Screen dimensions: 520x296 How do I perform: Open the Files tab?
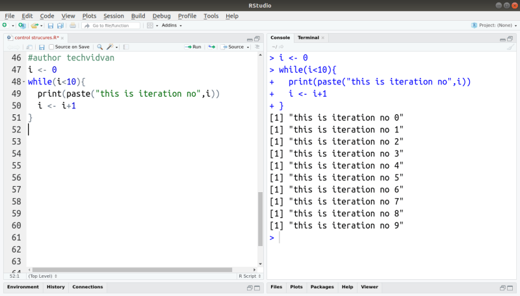276,287
